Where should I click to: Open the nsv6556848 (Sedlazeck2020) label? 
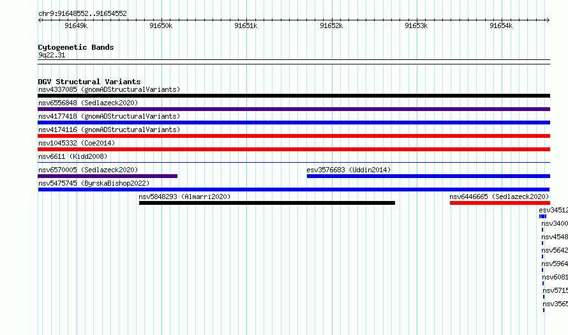tap(88, 103)
